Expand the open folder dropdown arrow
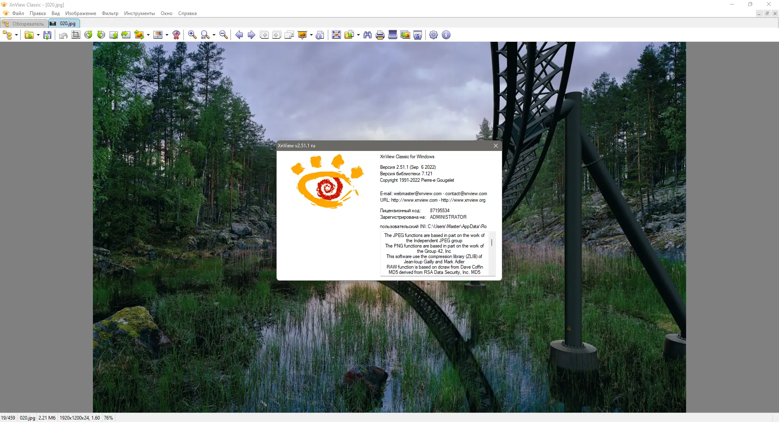The height and width of the screenshot is (422, 779). 38,35
